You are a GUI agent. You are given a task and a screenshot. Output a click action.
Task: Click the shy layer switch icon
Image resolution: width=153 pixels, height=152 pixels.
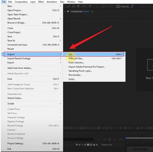pyautogui.click(x=77, y=145)
